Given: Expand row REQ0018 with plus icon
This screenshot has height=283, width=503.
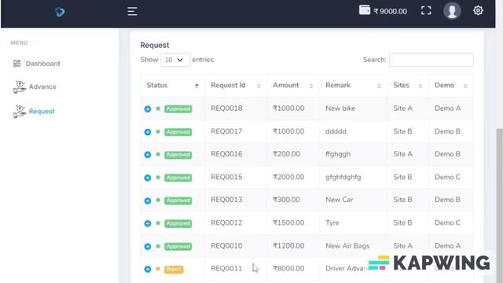Looking at the screenshot, I should tap(148, 108).
